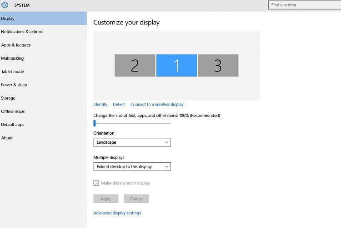This screenshot has height=228, width=341.
Task: Click the Identify link
Action: click(x=100, y=104)
